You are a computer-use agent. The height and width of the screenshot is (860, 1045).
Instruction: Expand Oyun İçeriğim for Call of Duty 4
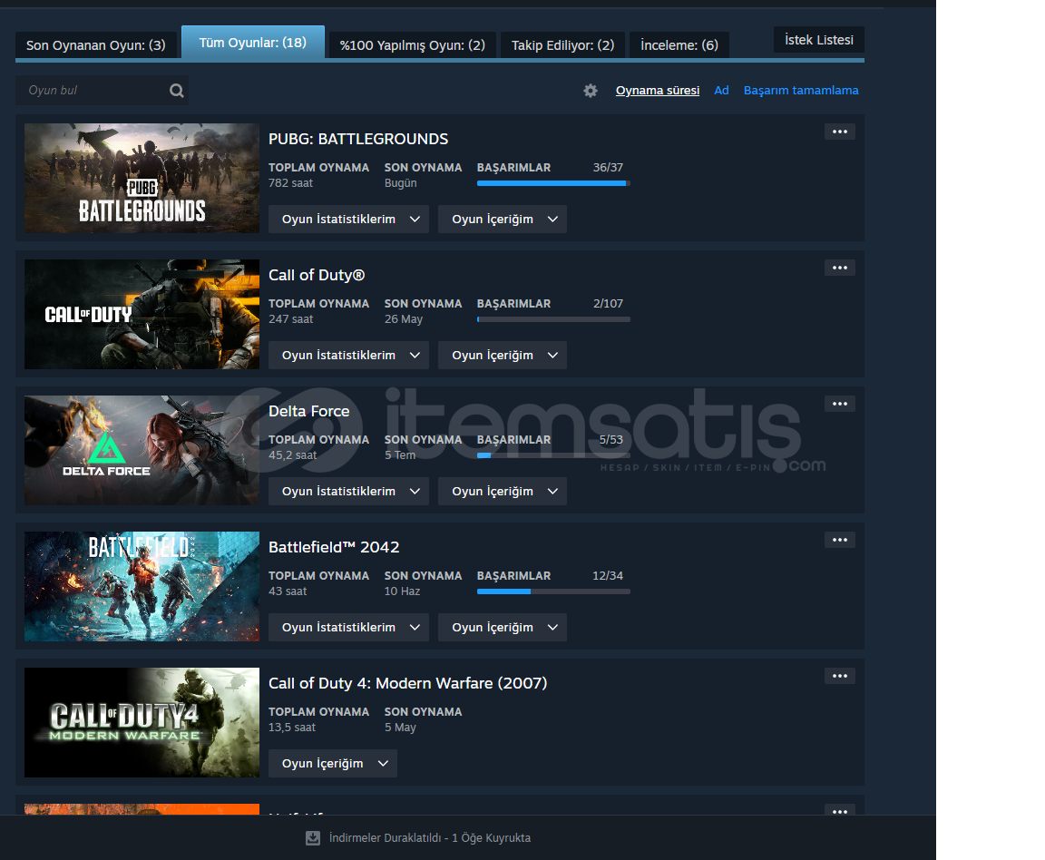click(x=333, y=763)
